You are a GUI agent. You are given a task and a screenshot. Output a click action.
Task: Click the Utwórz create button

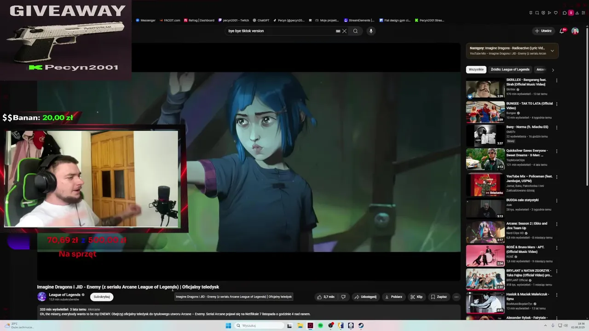(x=543, y=31)
